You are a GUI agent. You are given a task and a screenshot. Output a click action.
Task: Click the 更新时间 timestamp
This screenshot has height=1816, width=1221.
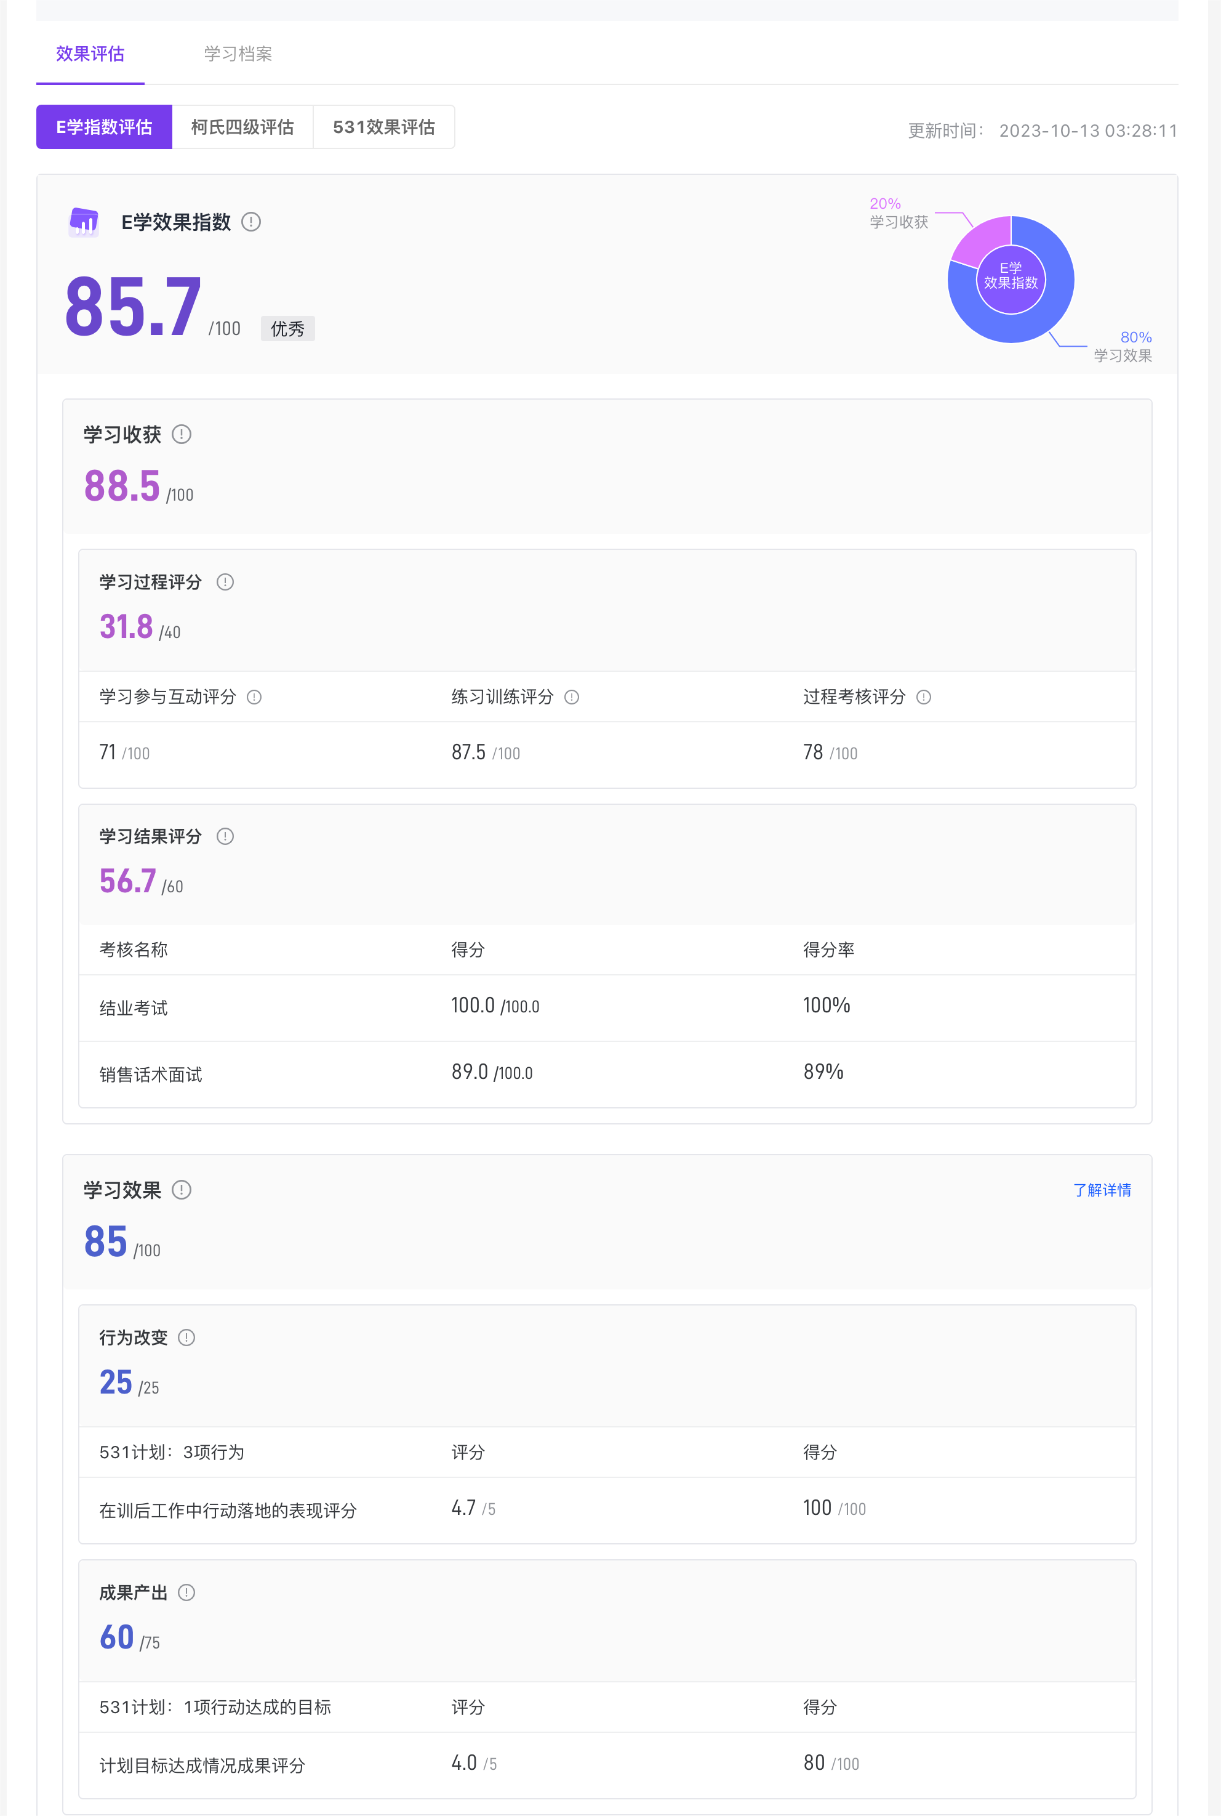[x=1043, y=131]
